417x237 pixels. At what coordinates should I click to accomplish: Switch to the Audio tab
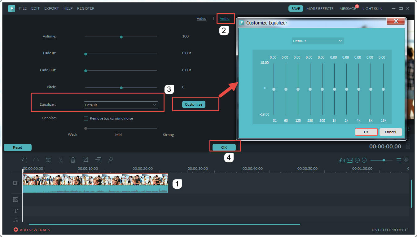pos(225,19)
